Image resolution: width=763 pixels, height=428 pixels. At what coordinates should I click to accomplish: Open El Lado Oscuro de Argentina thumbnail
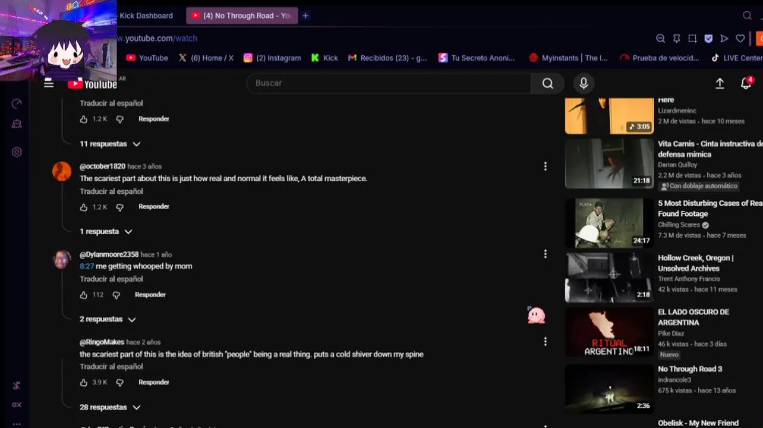pos(609,332)
